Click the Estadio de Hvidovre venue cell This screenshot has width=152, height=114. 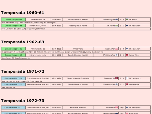pos(78,108)
